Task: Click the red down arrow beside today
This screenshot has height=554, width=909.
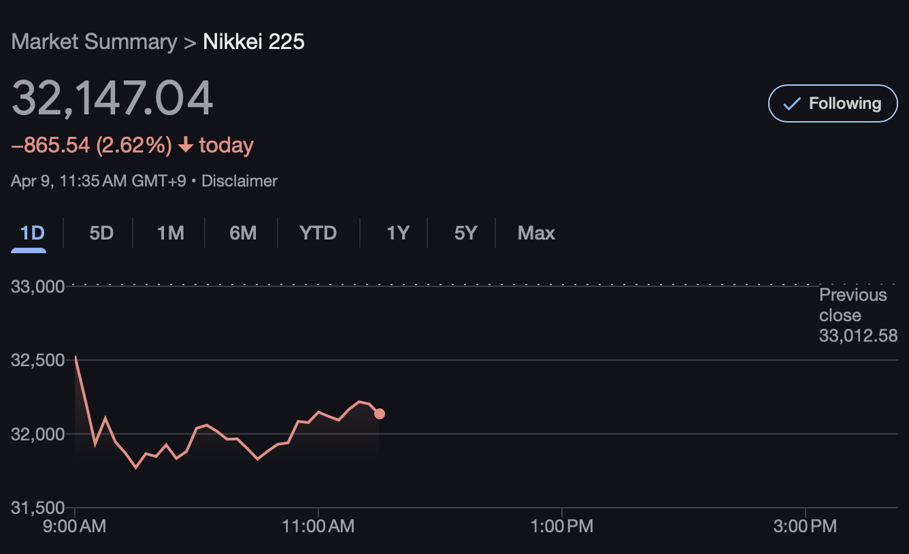Action: tap(185, 145)
